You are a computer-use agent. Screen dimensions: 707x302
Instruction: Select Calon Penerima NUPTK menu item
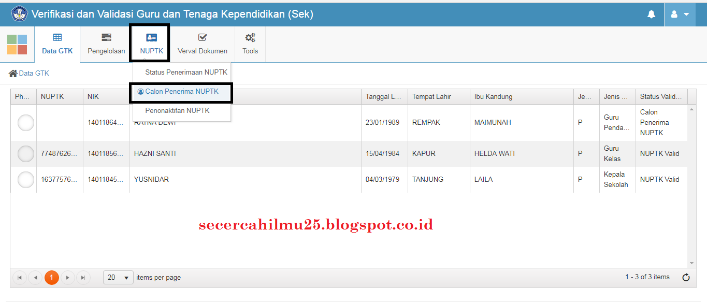[x=182, y=92]
